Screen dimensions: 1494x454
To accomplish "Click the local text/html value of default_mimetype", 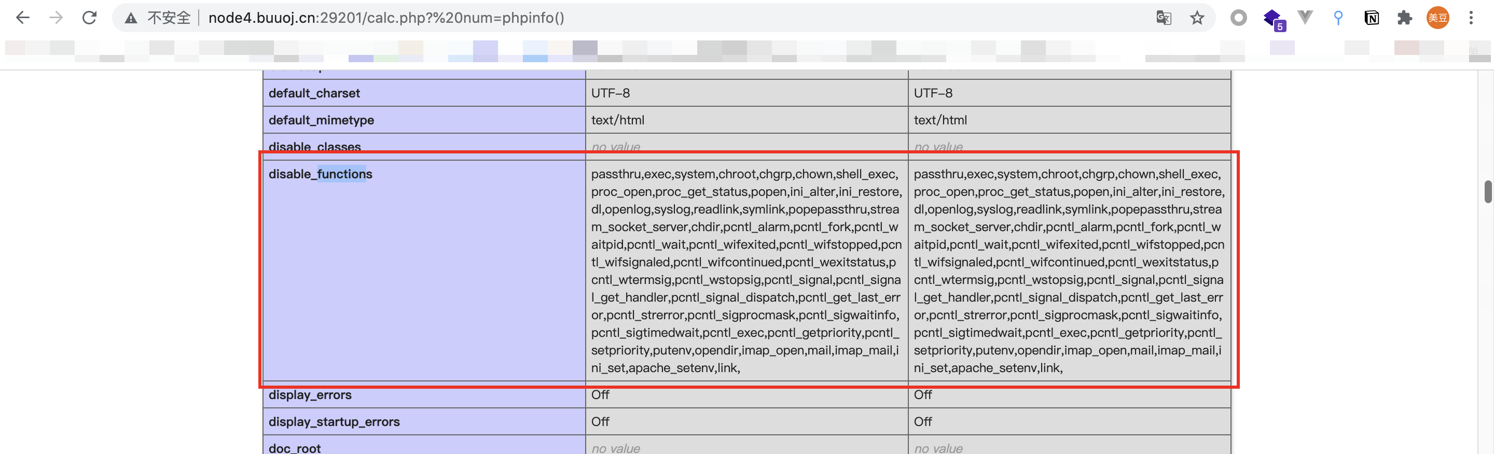I will coord(617,120).
